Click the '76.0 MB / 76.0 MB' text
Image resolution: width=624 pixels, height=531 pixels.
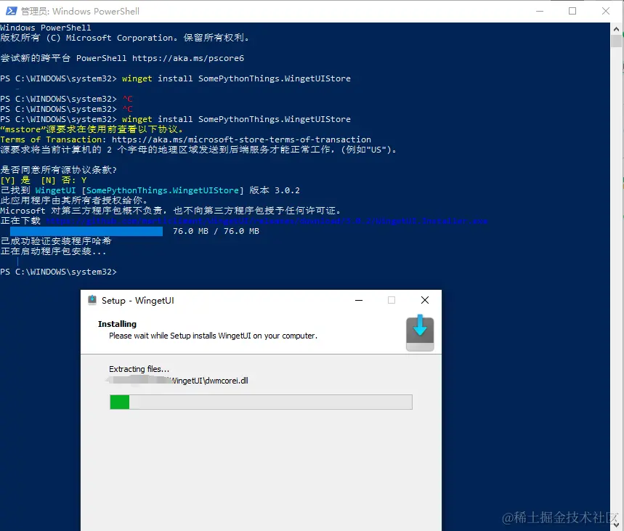[216, 231]
